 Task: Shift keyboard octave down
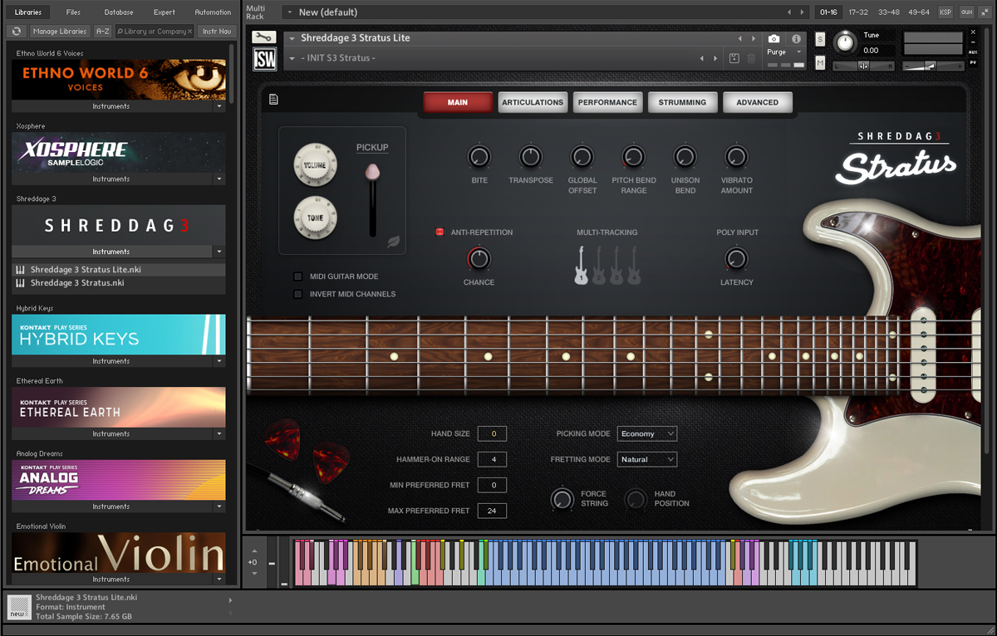pos(253,573)
